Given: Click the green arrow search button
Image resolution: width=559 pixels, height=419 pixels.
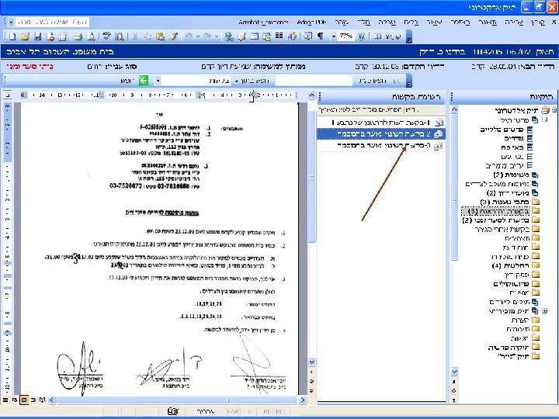Looking at the screenshot, I should (x=144, y=81).
